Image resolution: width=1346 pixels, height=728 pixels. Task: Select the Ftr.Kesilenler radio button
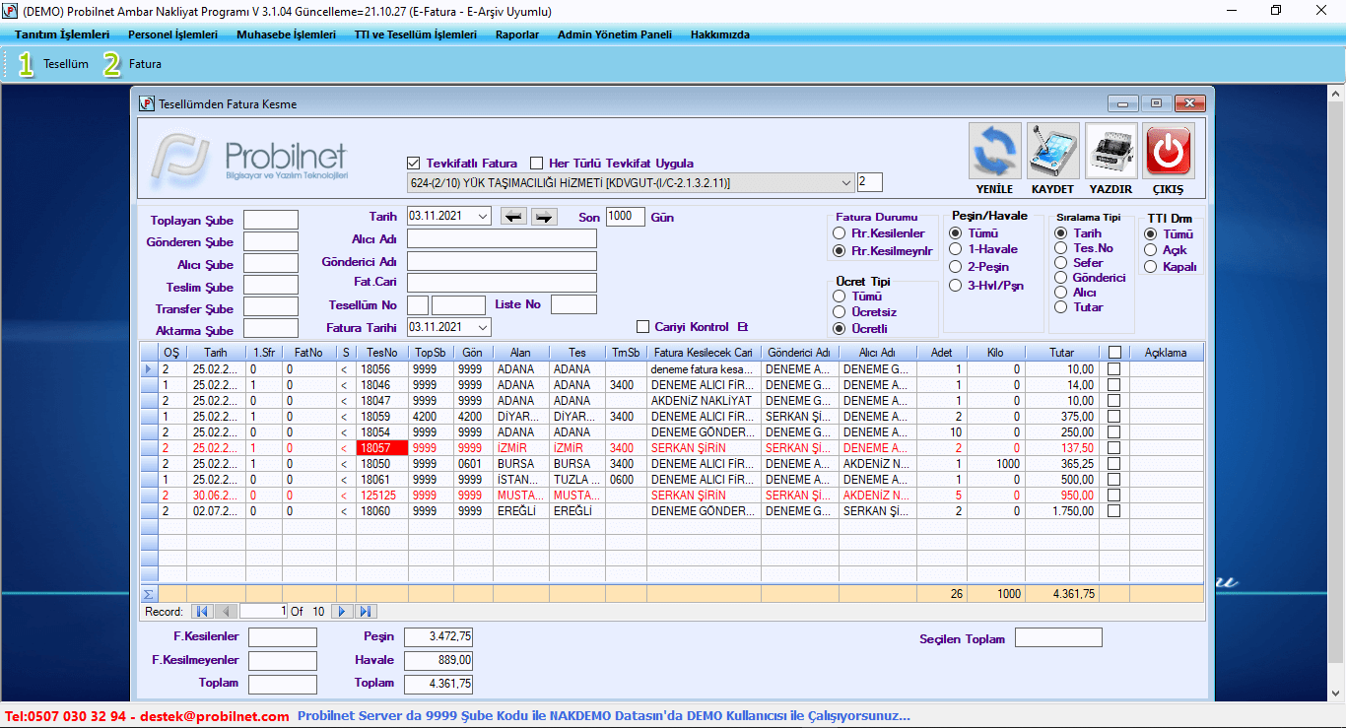[x=840, y=233]
